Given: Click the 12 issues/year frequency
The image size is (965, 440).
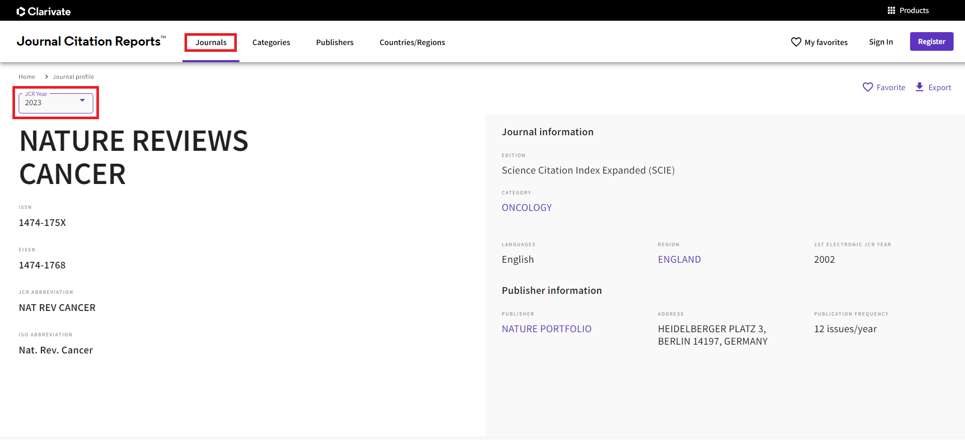Looking at the screenshot, I should click(x=845, y=329).
